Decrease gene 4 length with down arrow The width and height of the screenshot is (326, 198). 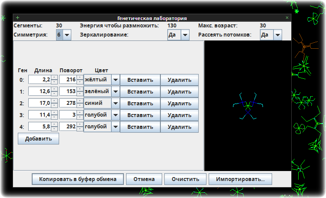[x=54, y=129]
